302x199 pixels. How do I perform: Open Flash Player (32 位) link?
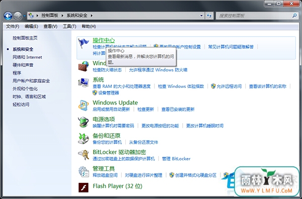(x=117, y=186)
